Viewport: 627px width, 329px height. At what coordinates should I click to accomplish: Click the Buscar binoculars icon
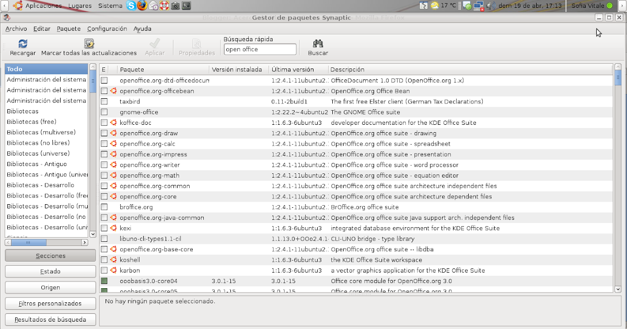pyautogui.click(x=318, y=44)
